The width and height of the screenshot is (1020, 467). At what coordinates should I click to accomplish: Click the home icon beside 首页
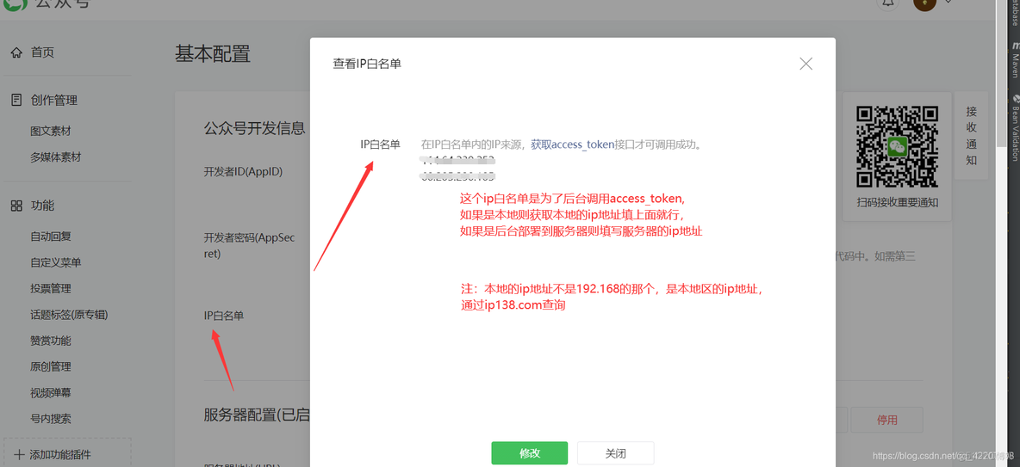pos(17,52)
